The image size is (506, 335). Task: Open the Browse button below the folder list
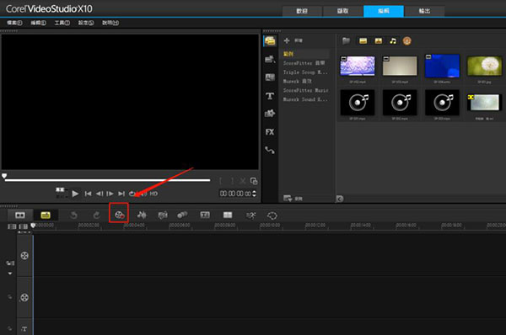(x=293, y=198)
